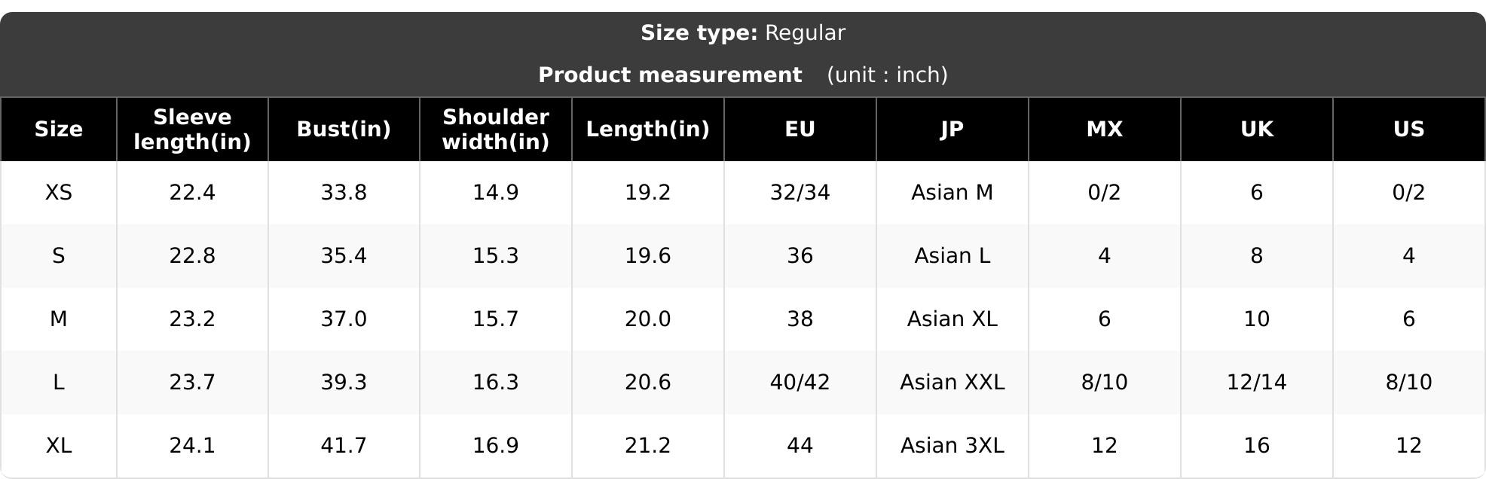Viewport: 1486px width, 479px height.
Task: Click the XL size row label
Action: (59, 446)
